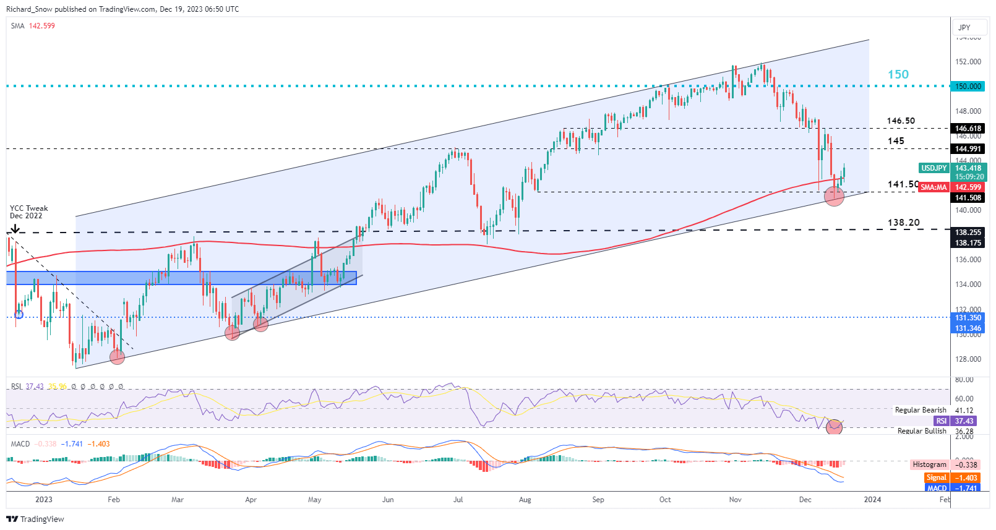
Task: Click the 138.255 price axis label
Action: click(968, 233)
